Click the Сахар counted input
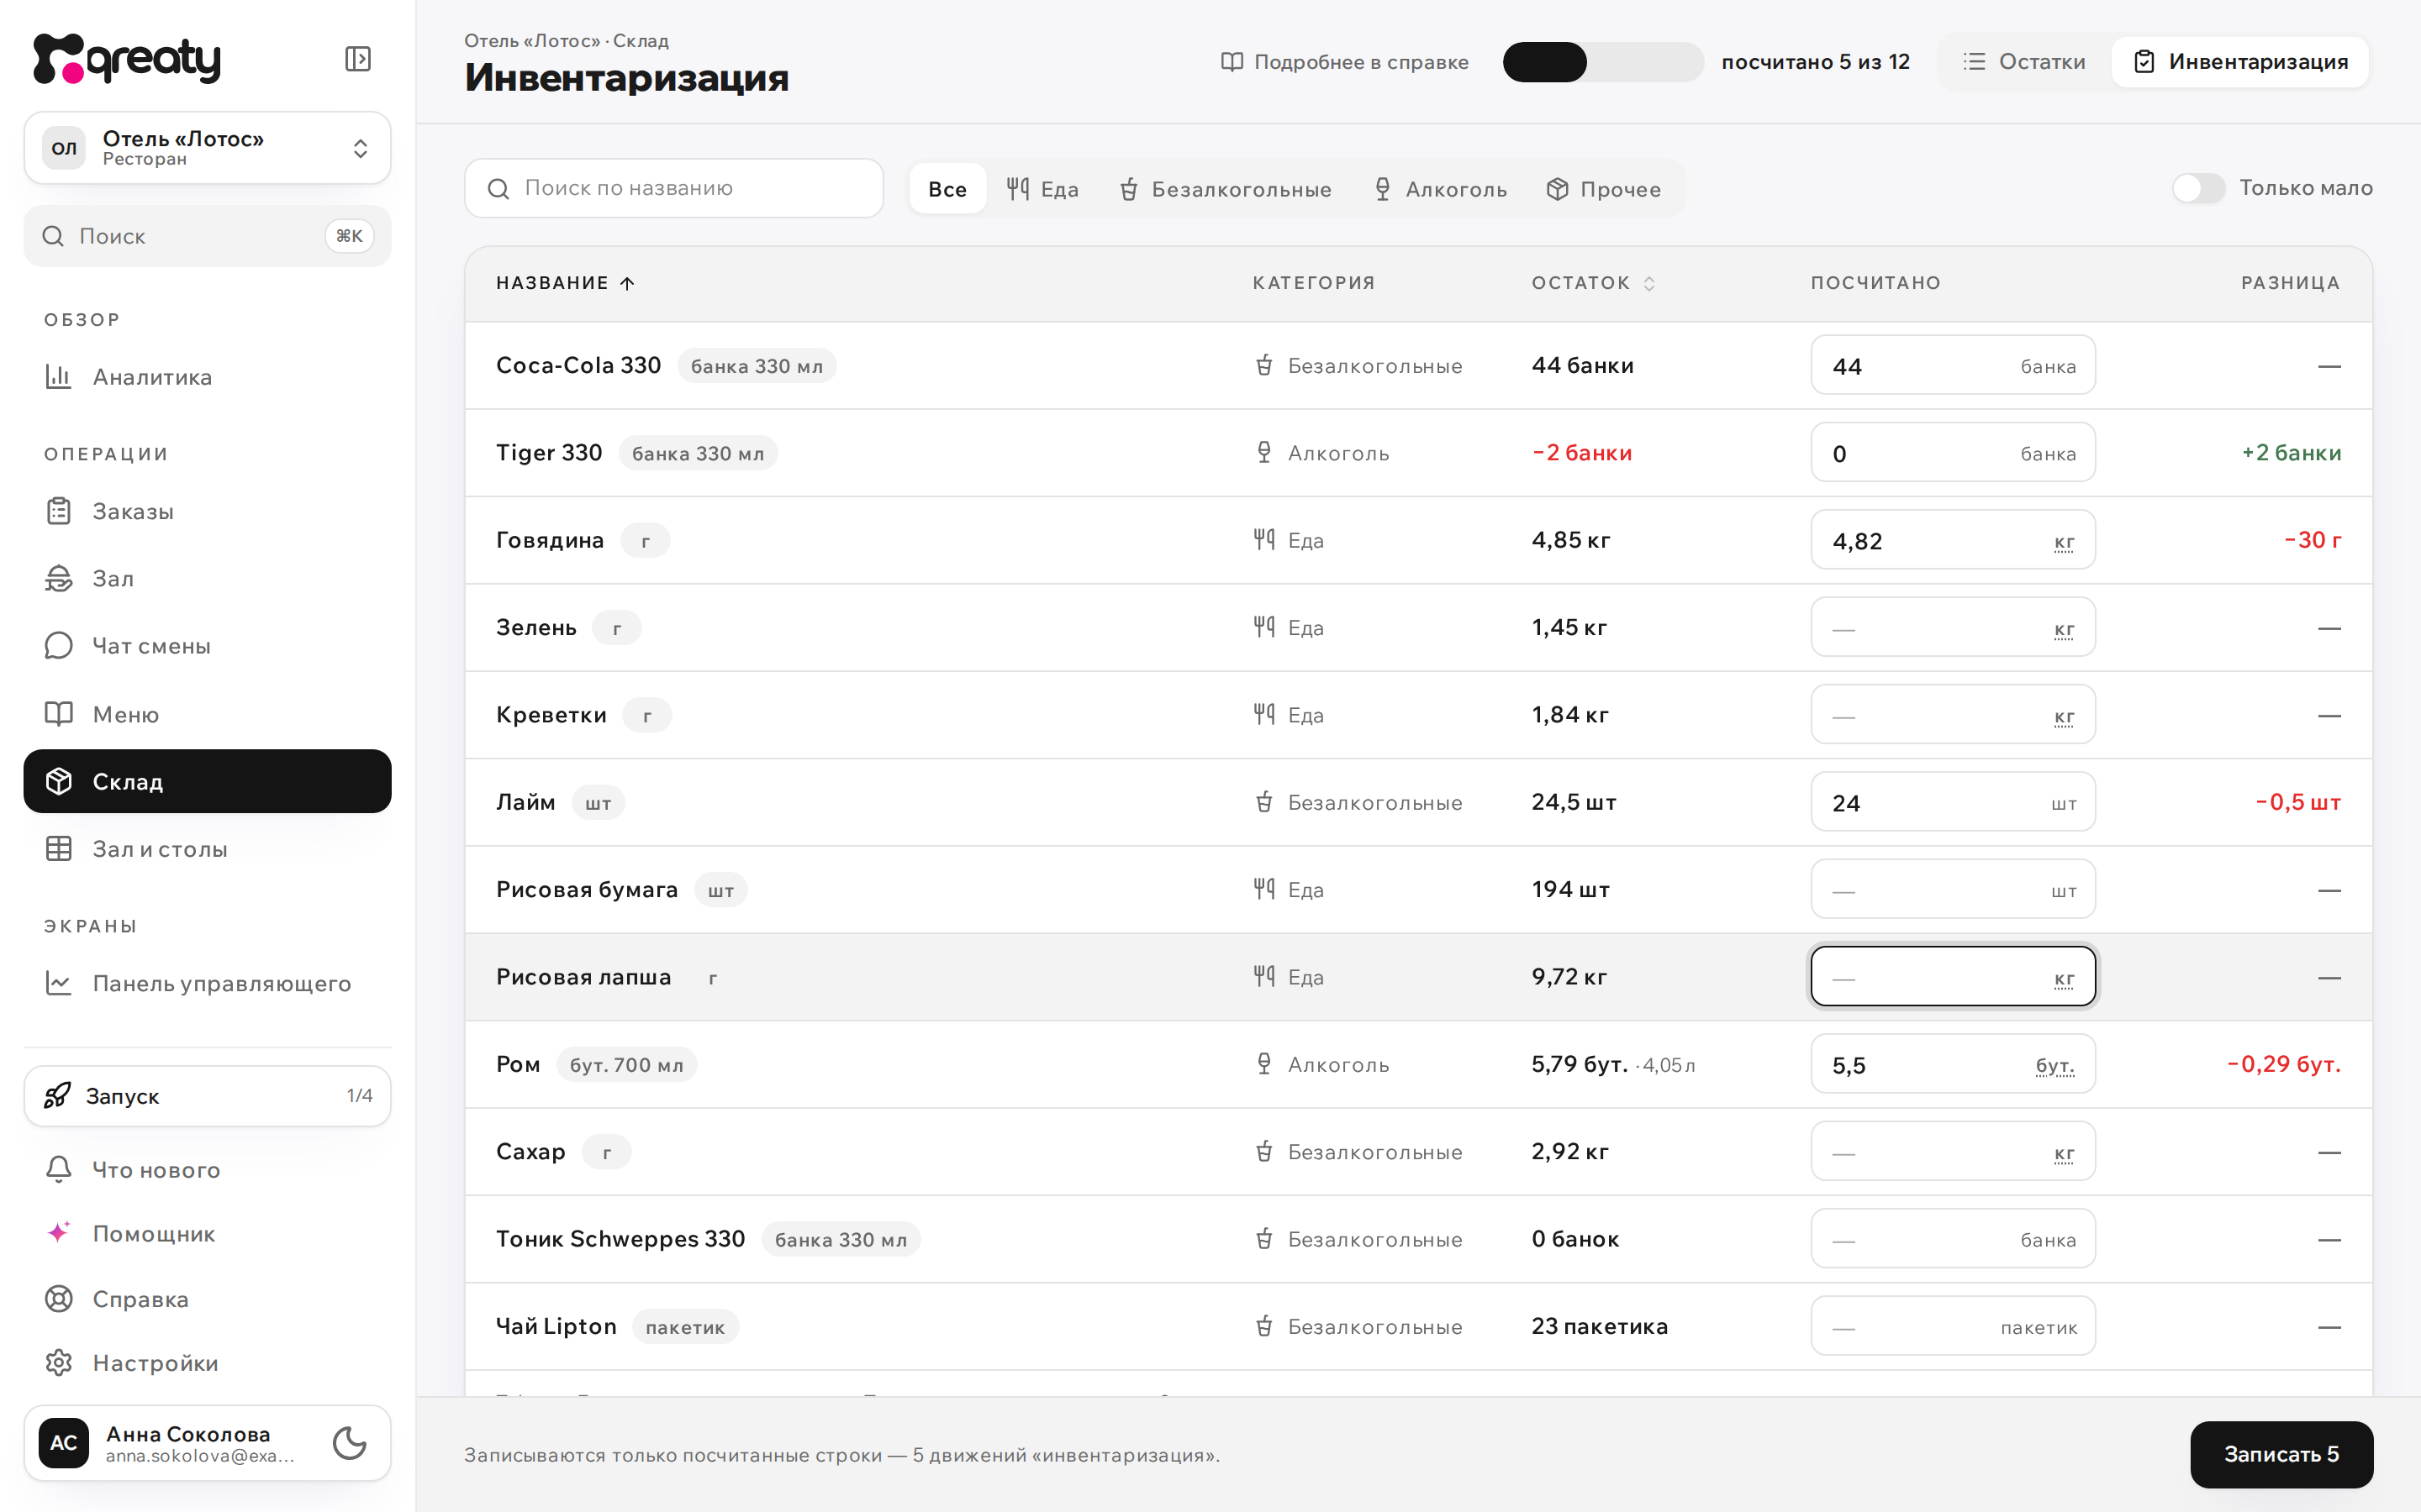This screenshot has height=1512, width=2421. pyautogui.click(x=1953, y=1151)
